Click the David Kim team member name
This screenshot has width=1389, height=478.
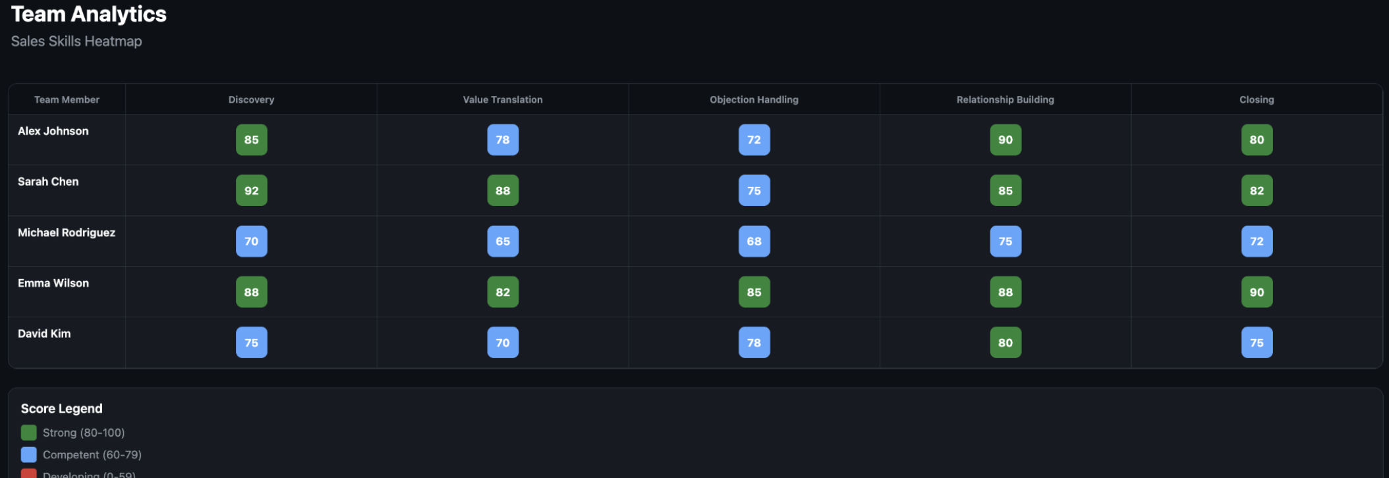click(x=44, y=334)
